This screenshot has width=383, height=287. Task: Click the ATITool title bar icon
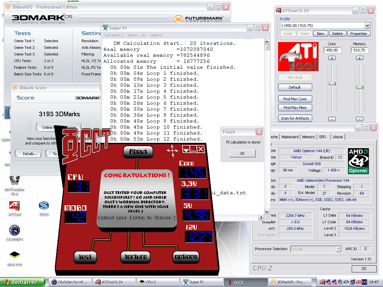coord(279,11)
